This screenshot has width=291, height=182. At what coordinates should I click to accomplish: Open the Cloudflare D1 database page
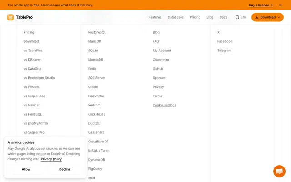click(98, 142)
